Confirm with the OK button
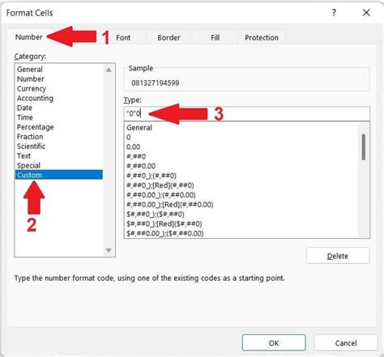The image size is (384, 357). pos(274,342)
